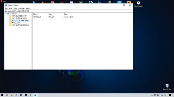Click the Registry Editor title bar icon

click(6, 5)
